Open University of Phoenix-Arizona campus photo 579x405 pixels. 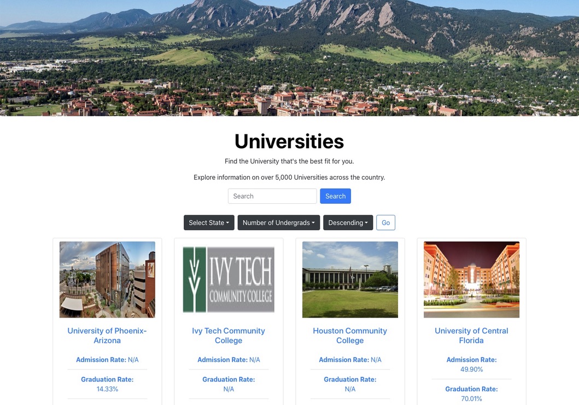click(107, 279)
